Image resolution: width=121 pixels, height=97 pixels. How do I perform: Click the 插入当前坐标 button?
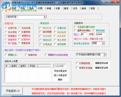coord(60,75)
